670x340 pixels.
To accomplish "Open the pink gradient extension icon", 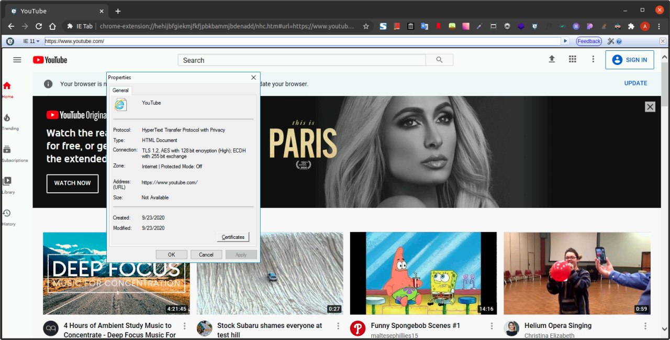I will point(465,26).
